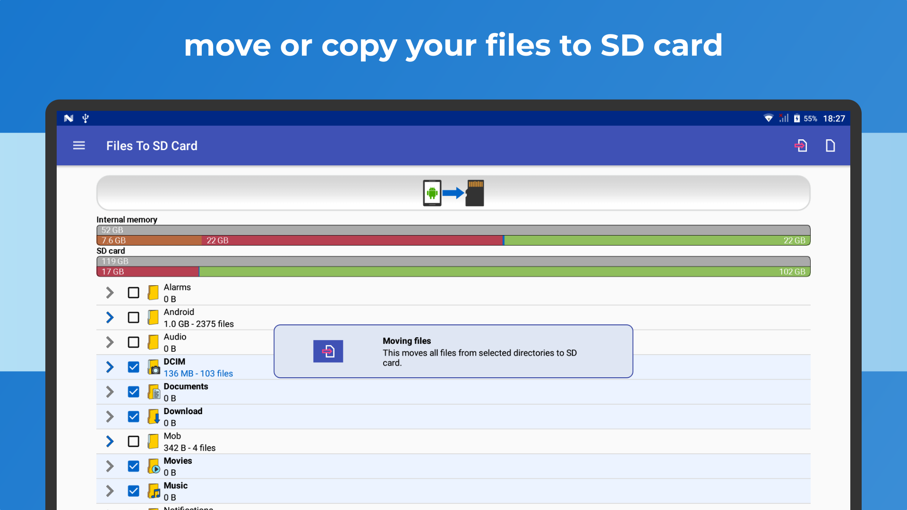Click the 'SD card' label

(111, 251)
